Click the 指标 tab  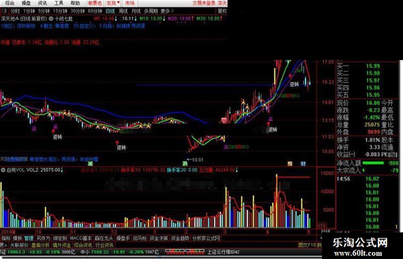coord(6,238)
